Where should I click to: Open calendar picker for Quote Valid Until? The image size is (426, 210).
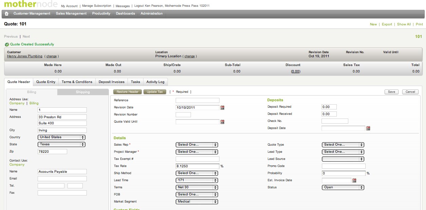click(222, 122)
